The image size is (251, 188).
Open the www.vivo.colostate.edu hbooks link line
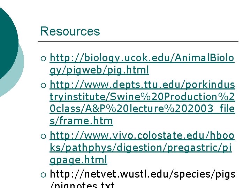tap(142, 135)
